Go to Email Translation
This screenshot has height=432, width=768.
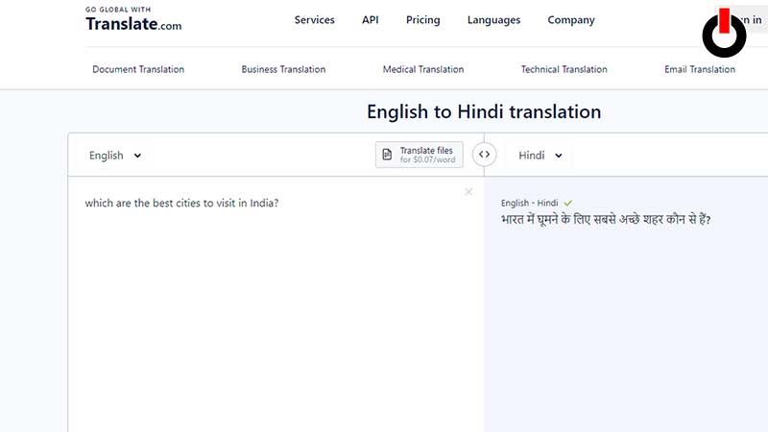[700, 69]
